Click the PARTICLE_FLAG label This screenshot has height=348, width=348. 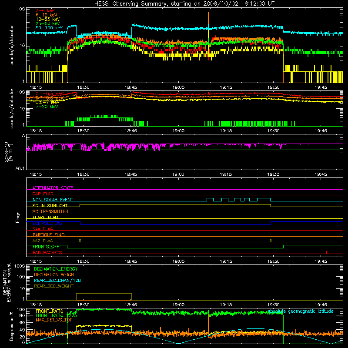coord(49,234)
